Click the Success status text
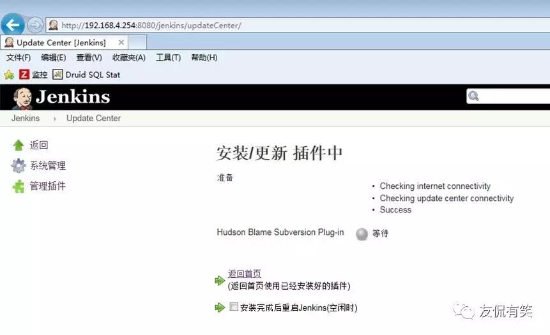550x335 pixels. pos(395,209)
